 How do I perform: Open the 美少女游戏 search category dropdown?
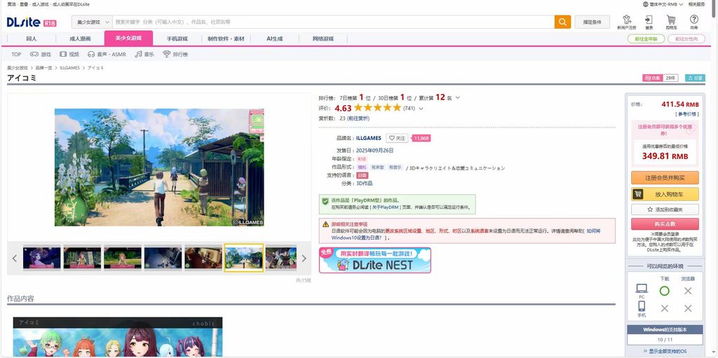click(x=92, y=22)
